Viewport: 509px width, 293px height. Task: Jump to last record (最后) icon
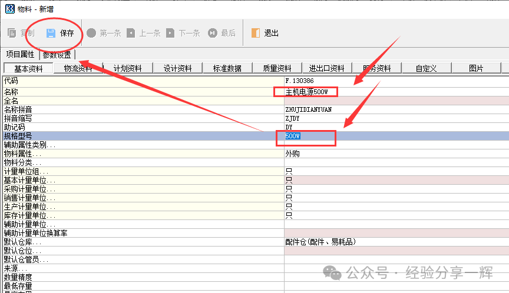(212, 33)
